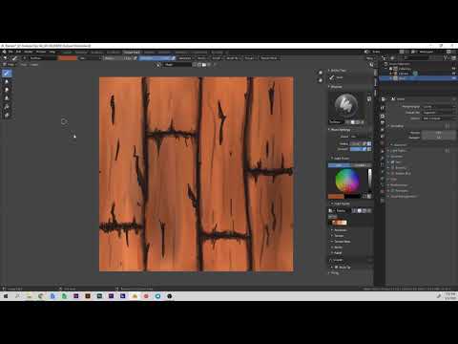This screenshot has height=344, width=458.
Task: Toggle Hair checkbox in render properties
Action: pyautogui.click(x=393, y=161)
